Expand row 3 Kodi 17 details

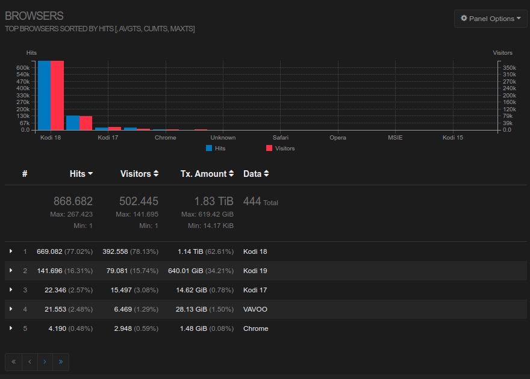coord(11,289)
